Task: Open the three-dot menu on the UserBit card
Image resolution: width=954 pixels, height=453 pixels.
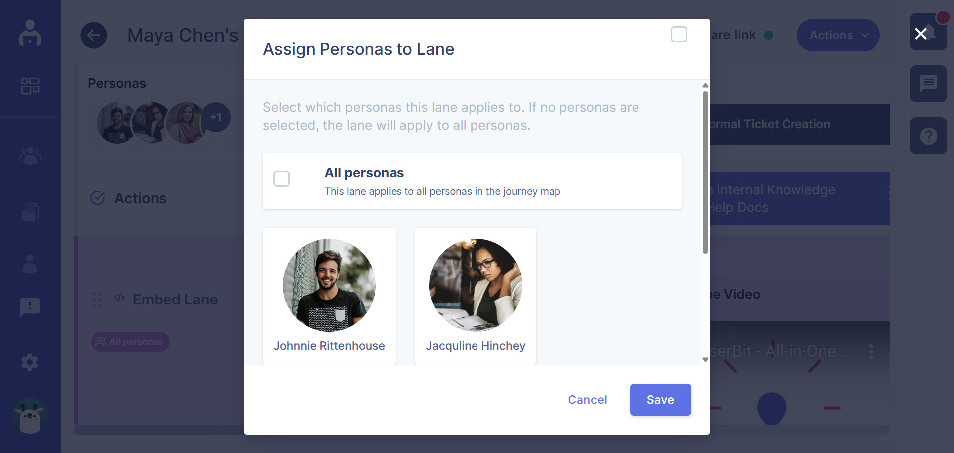Action: point(871,352)
